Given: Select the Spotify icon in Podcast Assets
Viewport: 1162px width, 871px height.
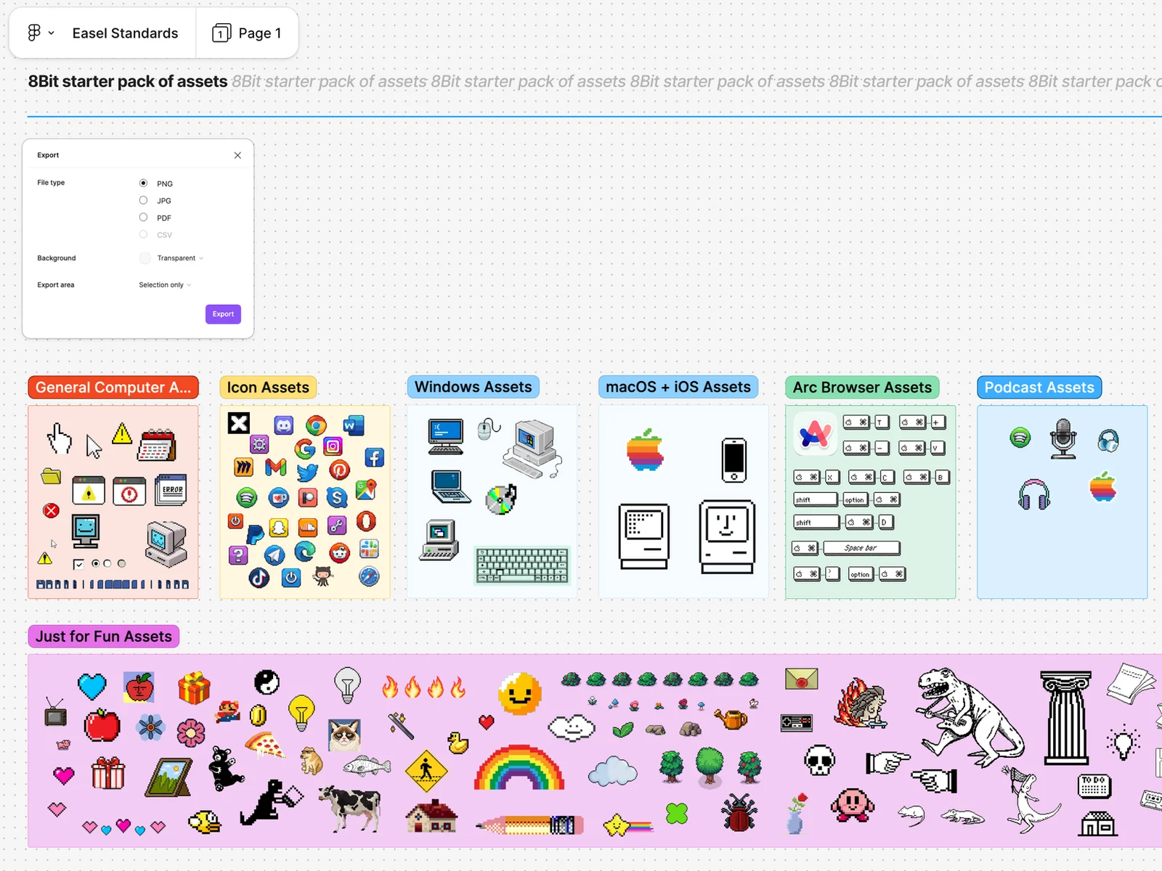Looking at the screenshot, I should pyautogui.click(x=1020, y=438).
